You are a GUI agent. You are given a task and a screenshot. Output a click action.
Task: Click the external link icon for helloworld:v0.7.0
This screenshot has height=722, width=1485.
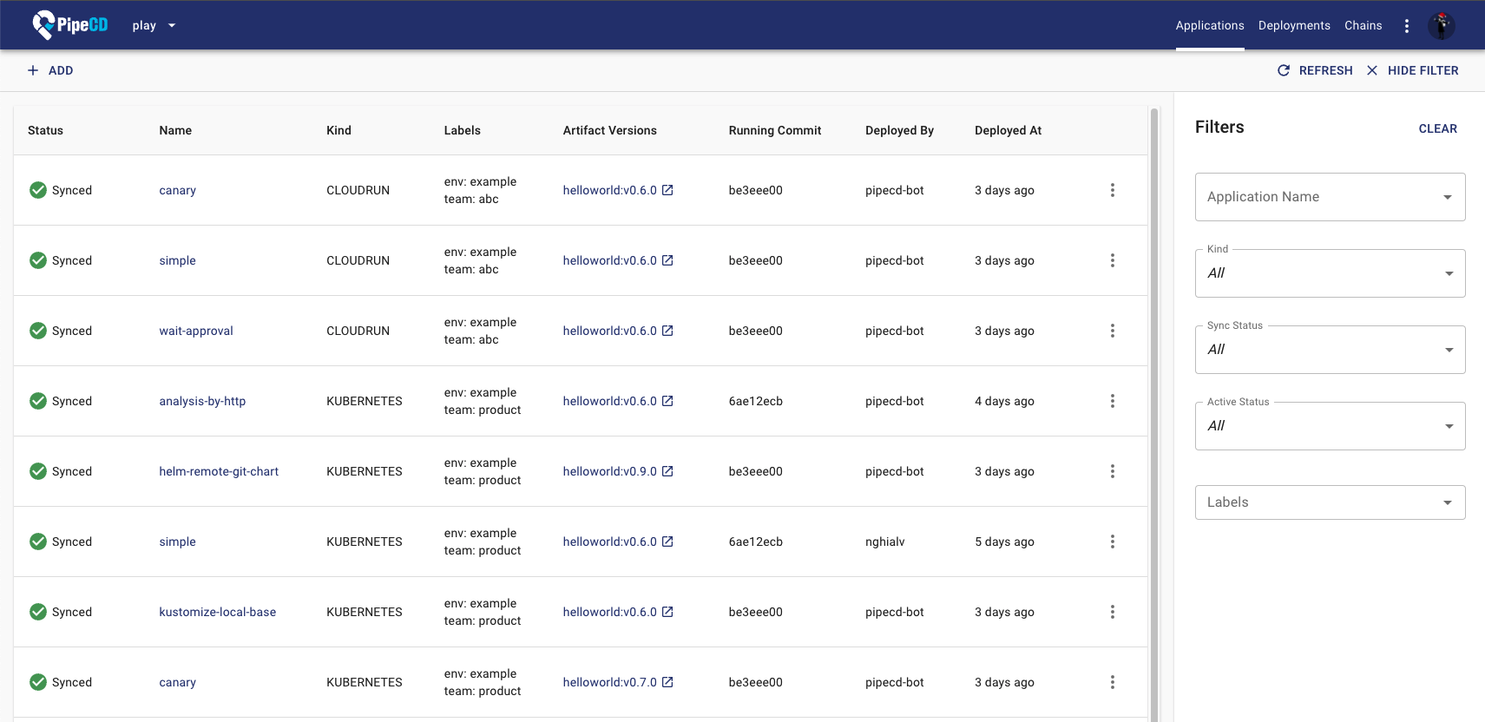[667, 682]
